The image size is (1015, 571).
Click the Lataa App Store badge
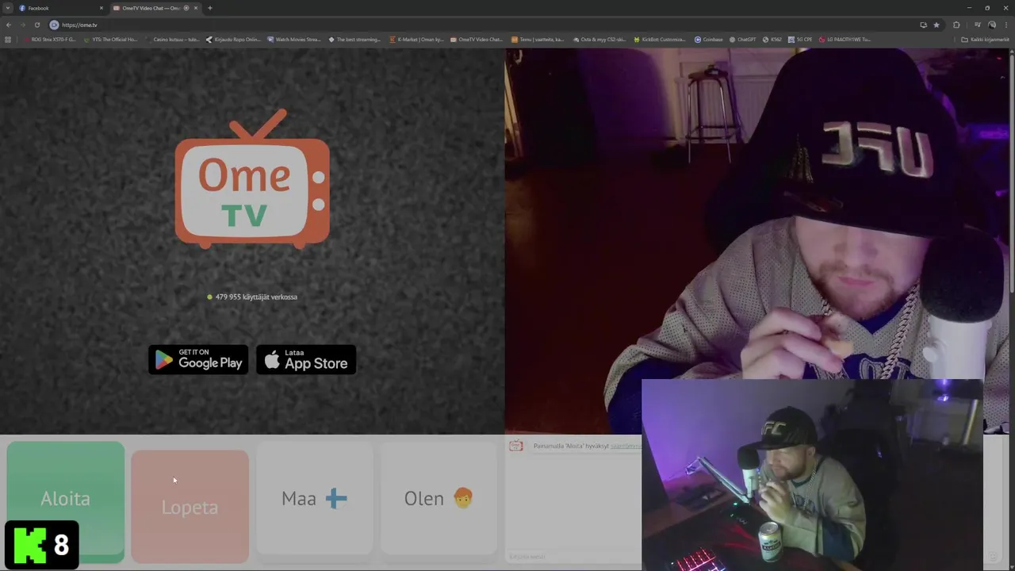click(x=306, y=360)
